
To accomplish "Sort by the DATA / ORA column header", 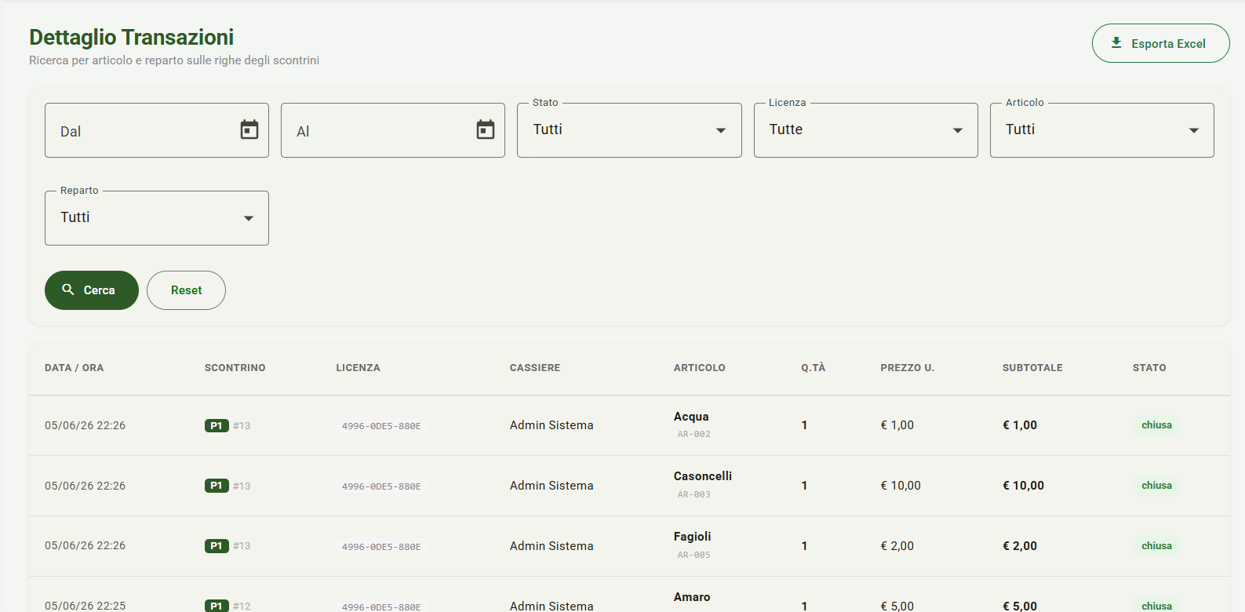I will [75, 368].
